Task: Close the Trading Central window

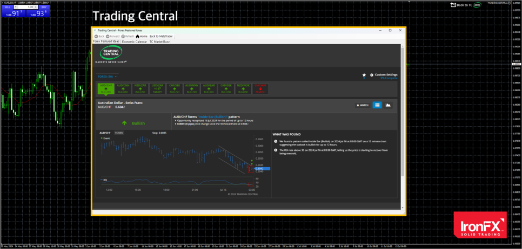Action: pyautogui.click(x=400, y=30)
